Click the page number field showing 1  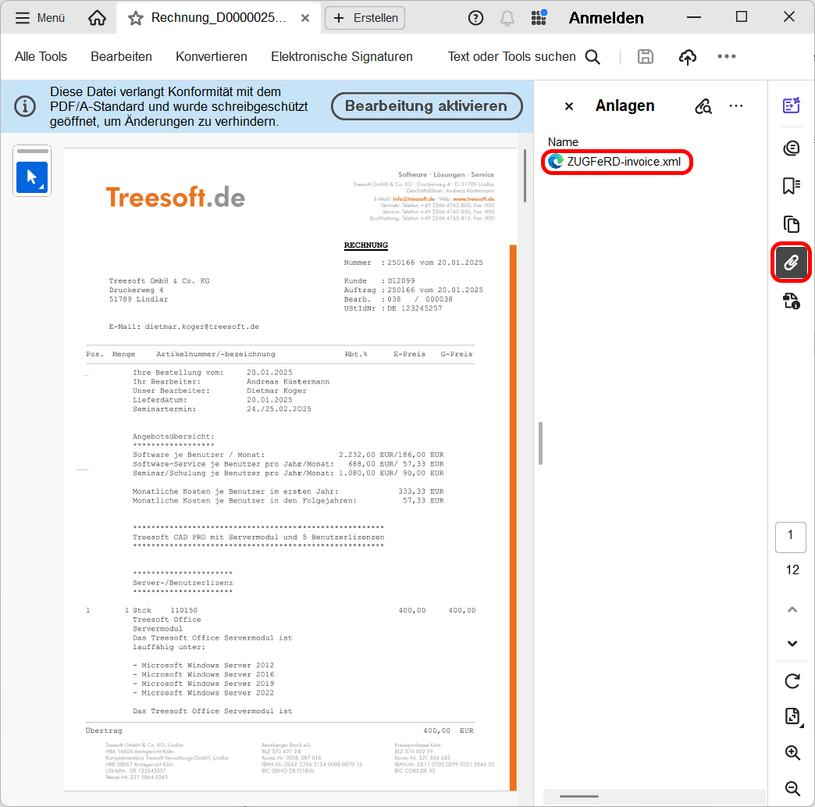click(x=791, y=536)
